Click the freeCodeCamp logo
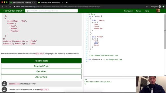This screenshot has height=93, width=166. (x=13, y=11)
